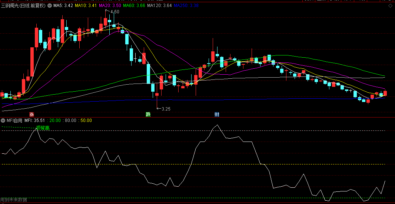
Task: Click the 用到未来数据 warning text
Action: [14, 200]
